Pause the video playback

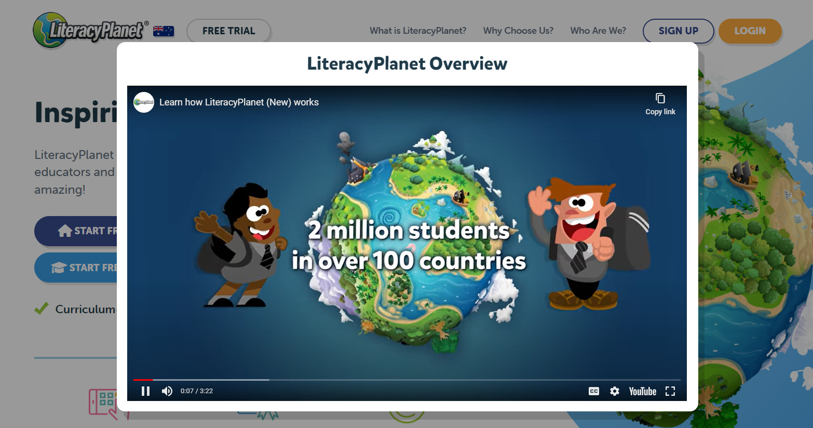pos(145,391)
